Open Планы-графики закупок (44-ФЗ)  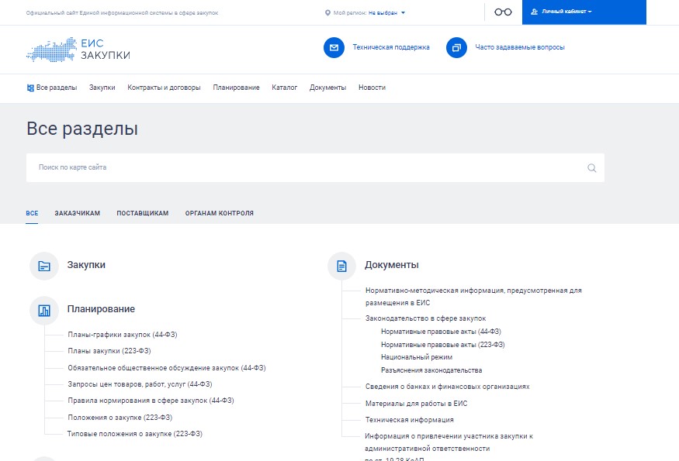123,335
